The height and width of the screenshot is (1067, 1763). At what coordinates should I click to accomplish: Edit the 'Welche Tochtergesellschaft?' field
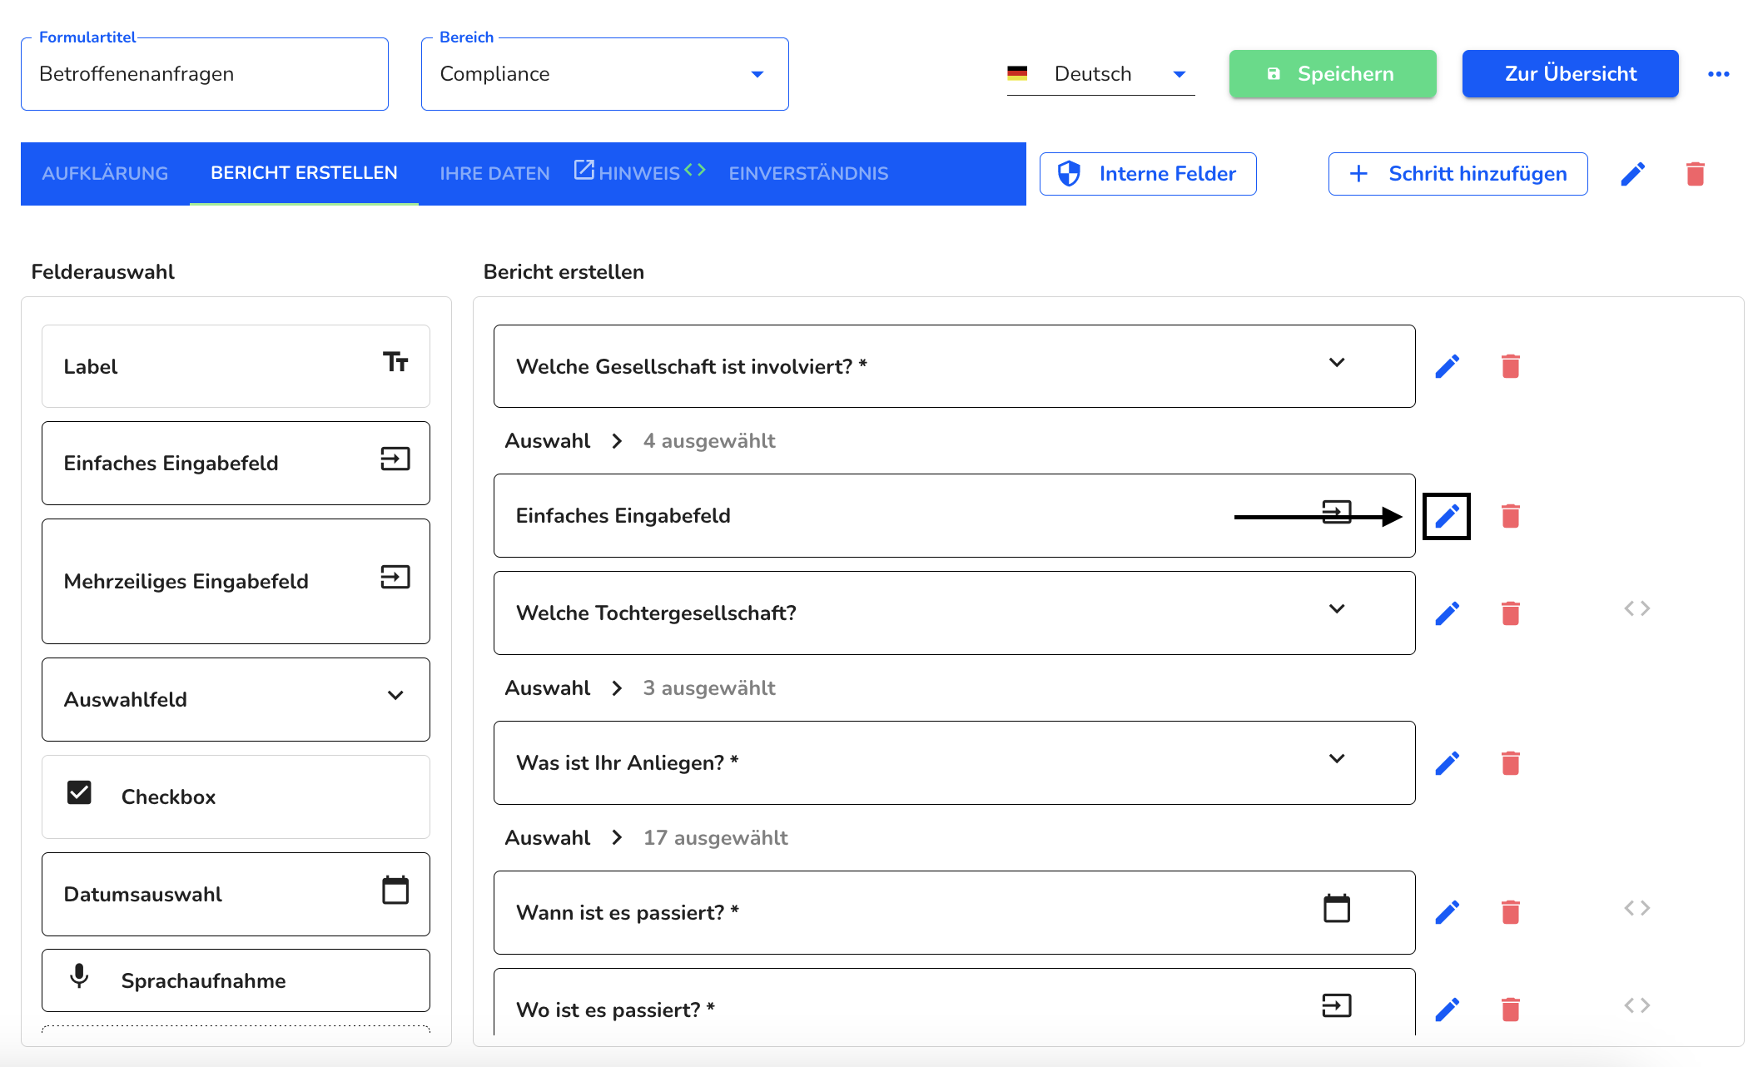1448,613
